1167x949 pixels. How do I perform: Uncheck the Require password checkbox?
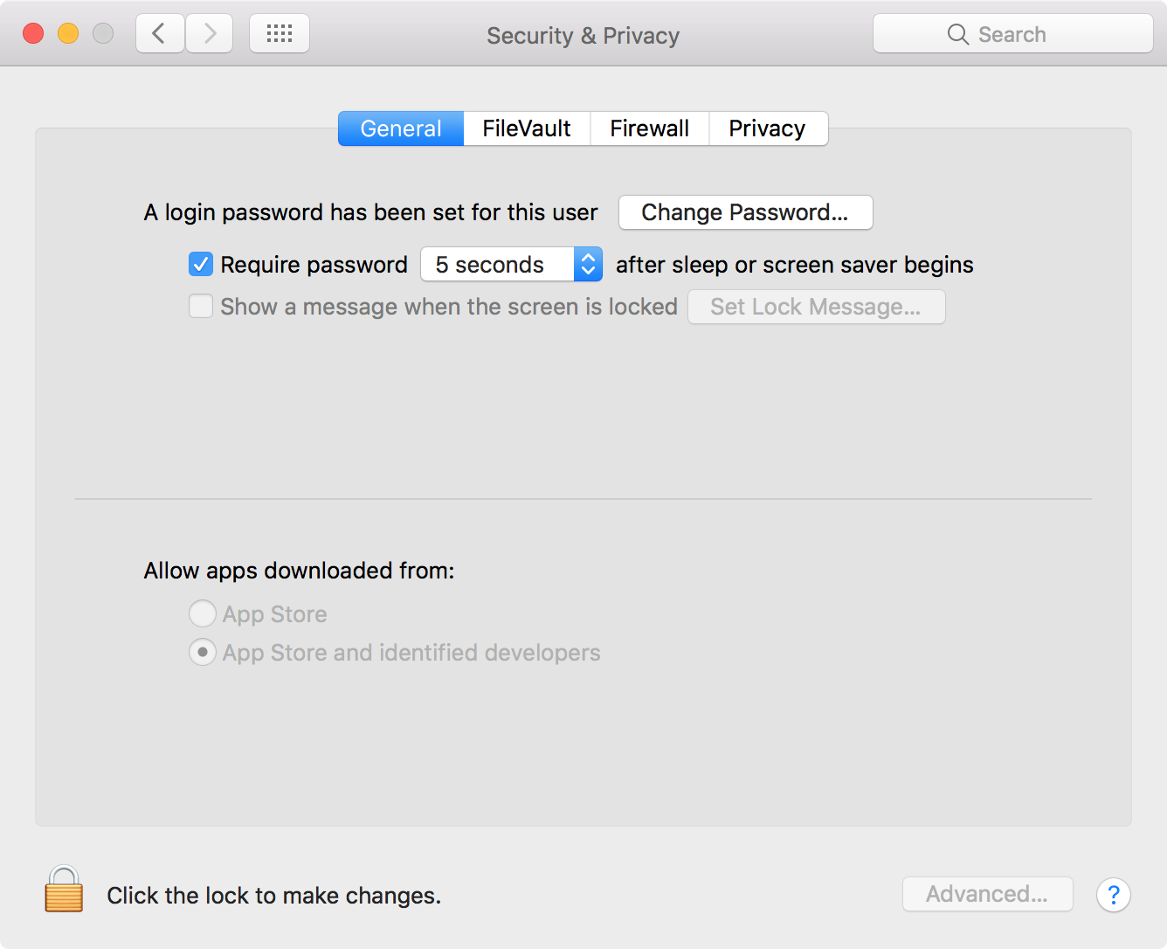coord(201,264)
